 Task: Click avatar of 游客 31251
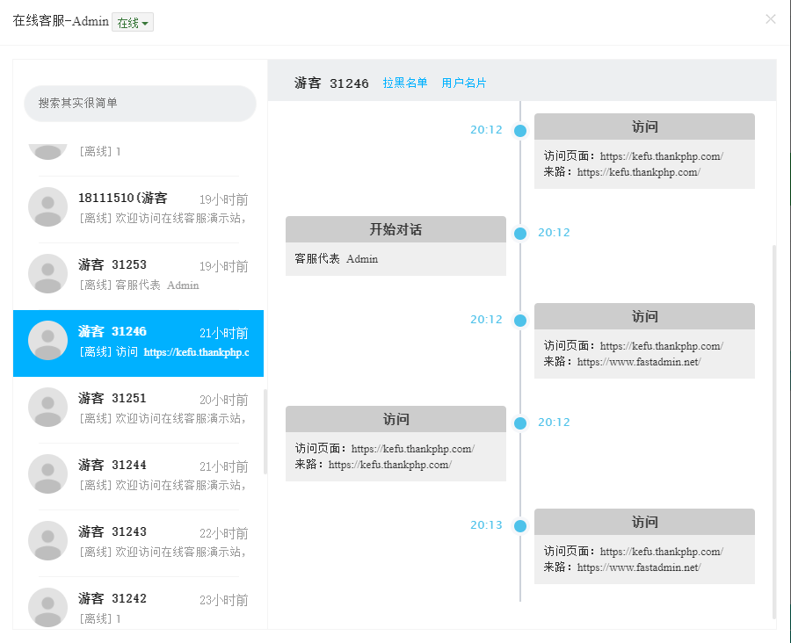[48, 407]
